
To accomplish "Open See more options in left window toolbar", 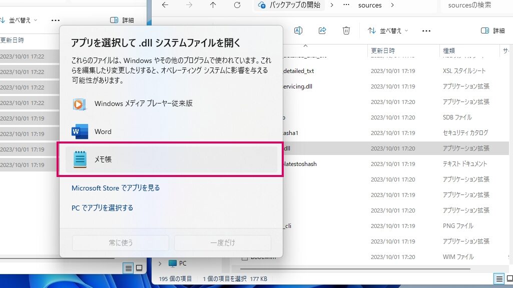I will (56, 20).
